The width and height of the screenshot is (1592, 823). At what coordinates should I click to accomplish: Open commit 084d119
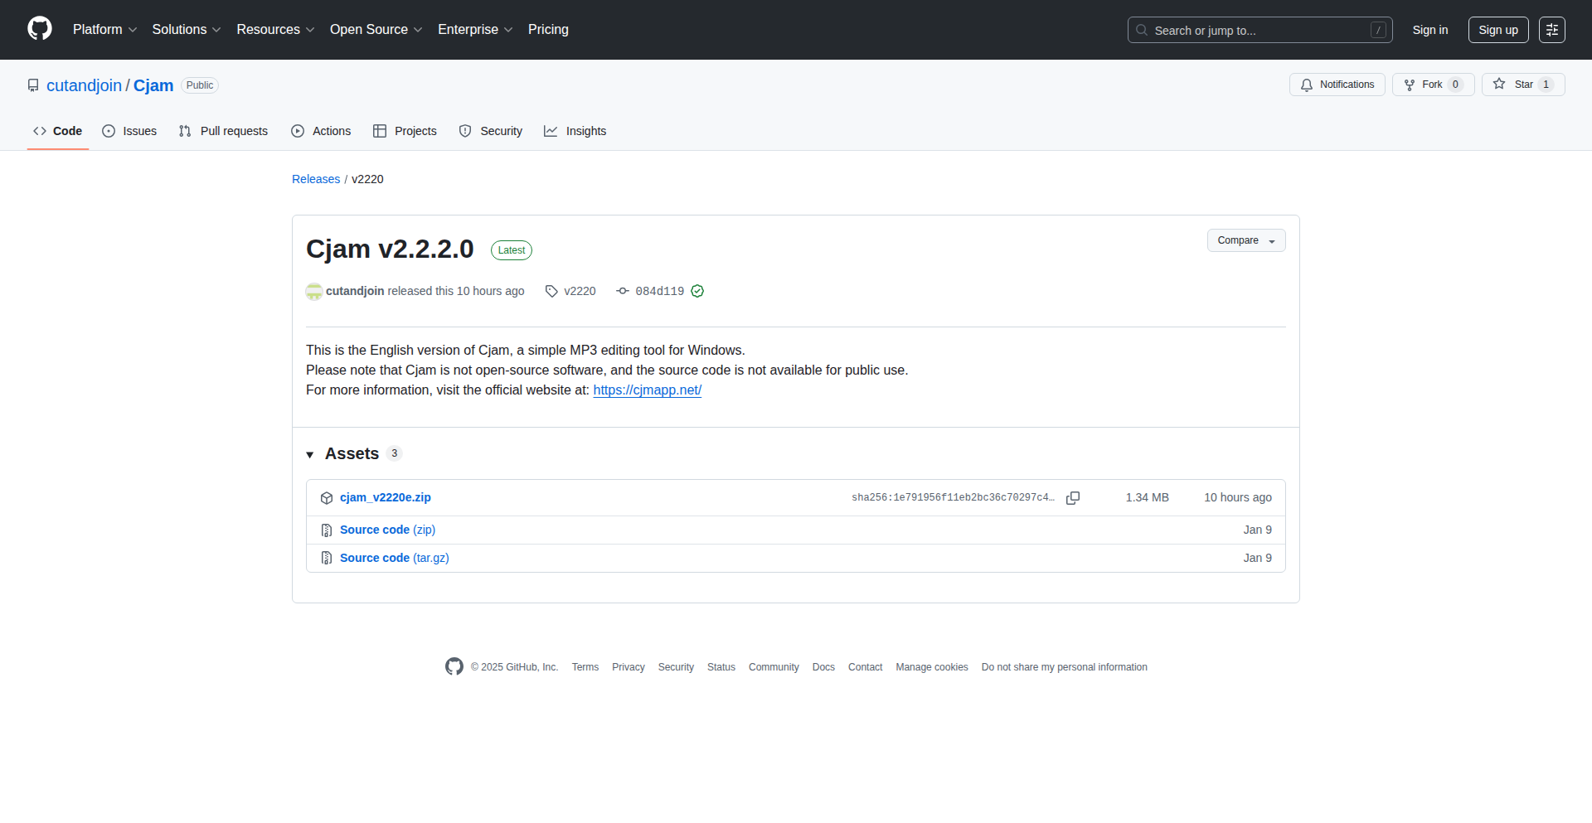pyautogui.click(x=660, y=291)
